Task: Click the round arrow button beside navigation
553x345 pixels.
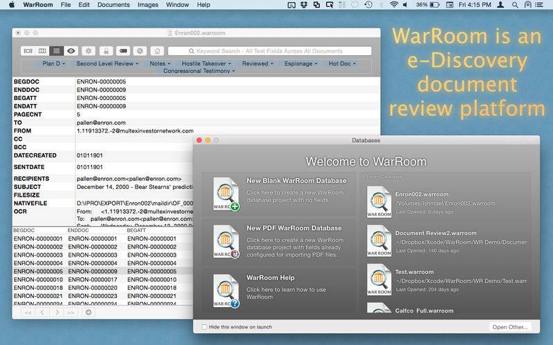Action: 88,313
